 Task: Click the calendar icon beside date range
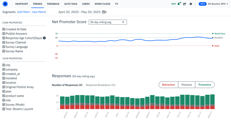coord(104,12)
